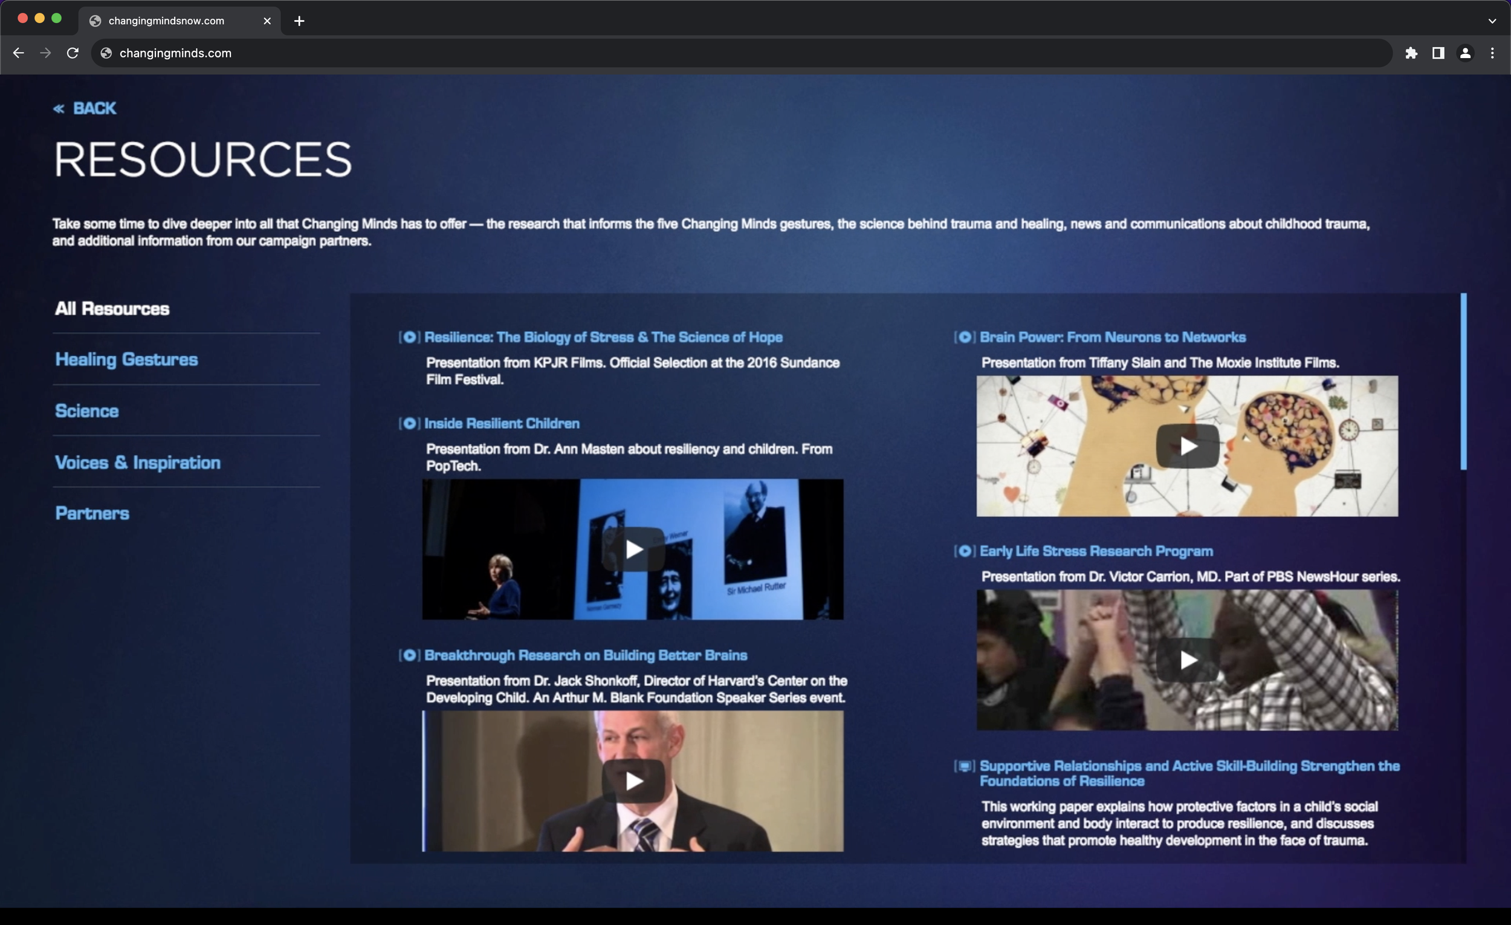Click the resources list vertical scrollbar
Screen dimensions: 1511x925
click(x=1463, y=381)
